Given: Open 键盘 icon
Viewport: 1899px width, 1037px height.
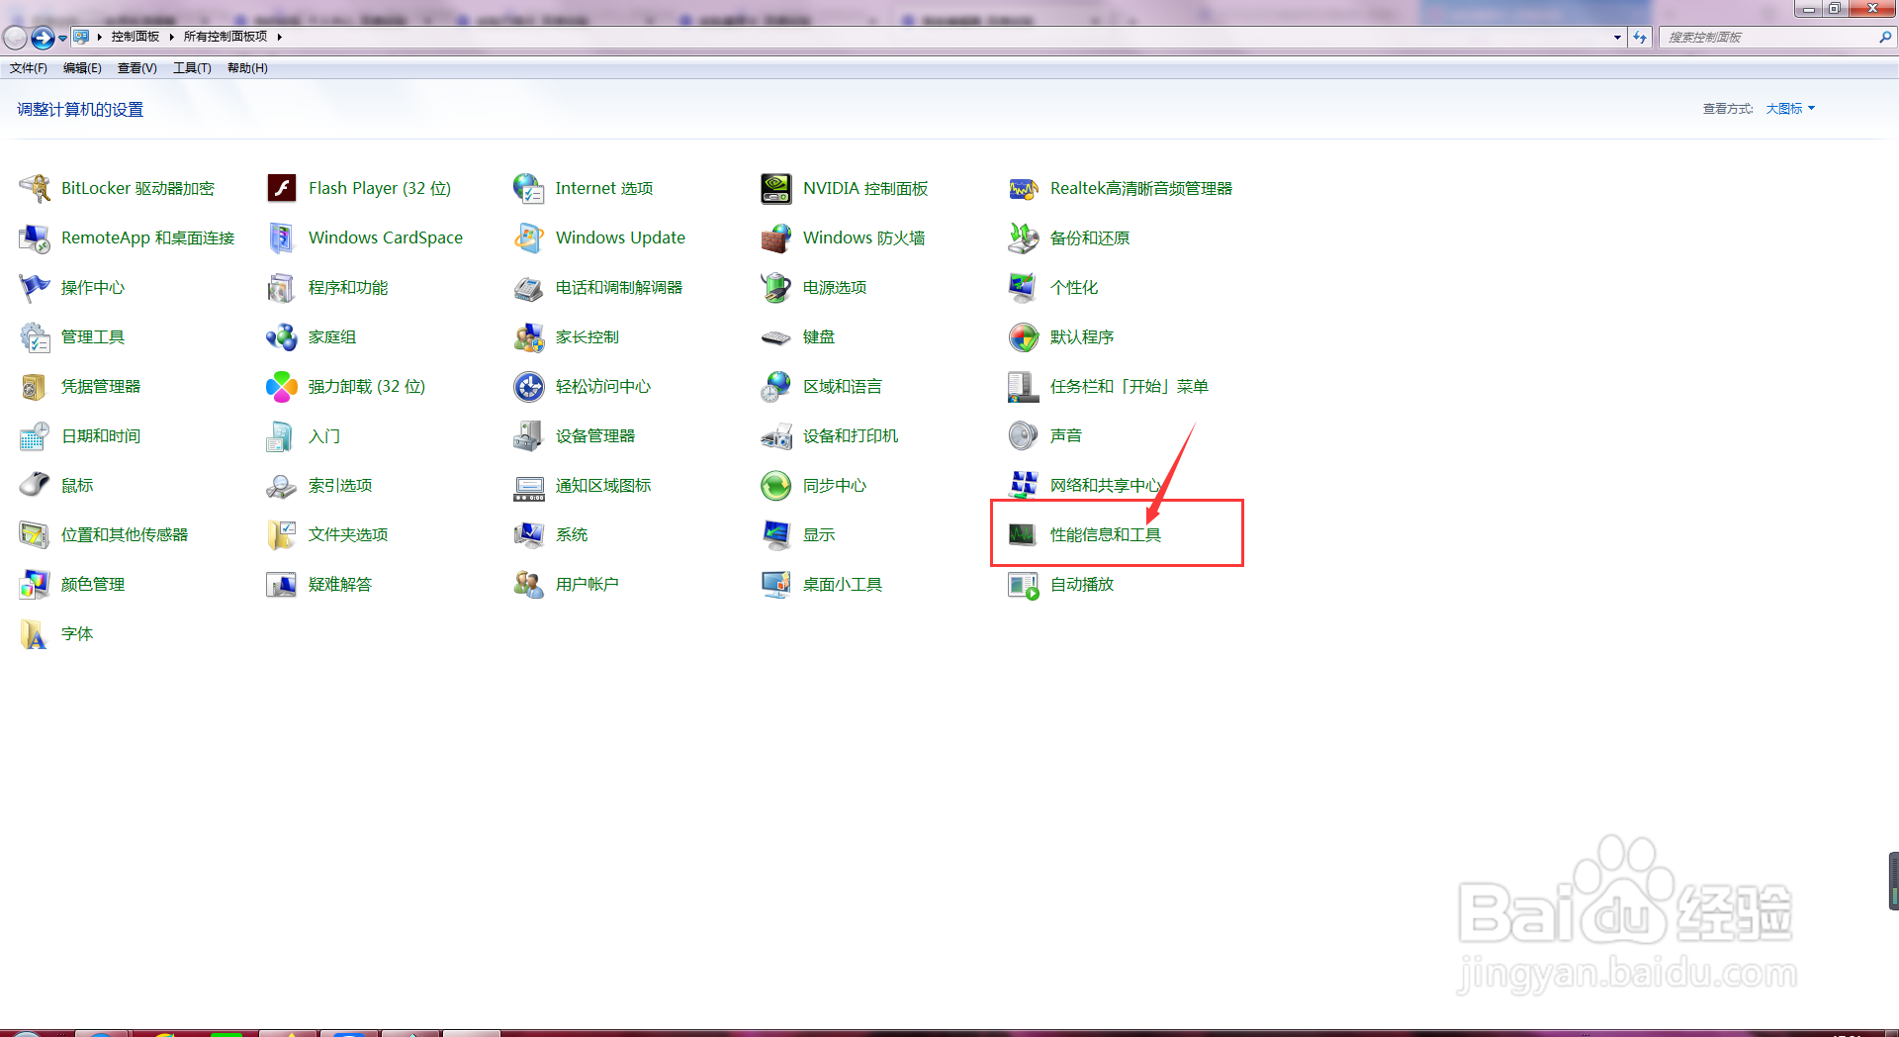Looking at the screenshot, I should (776, 336).
